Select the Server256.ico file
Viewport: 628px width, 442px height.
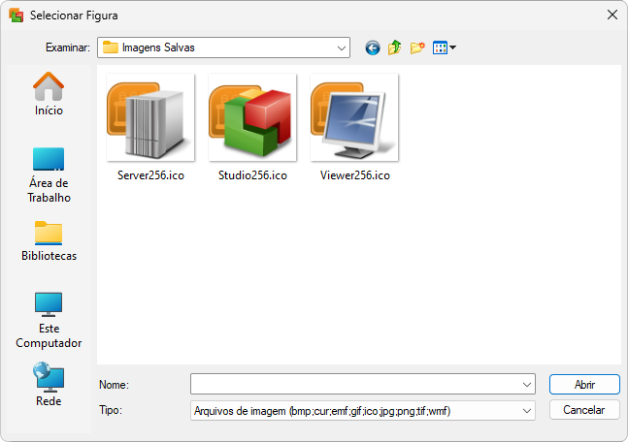click(150, 126)
